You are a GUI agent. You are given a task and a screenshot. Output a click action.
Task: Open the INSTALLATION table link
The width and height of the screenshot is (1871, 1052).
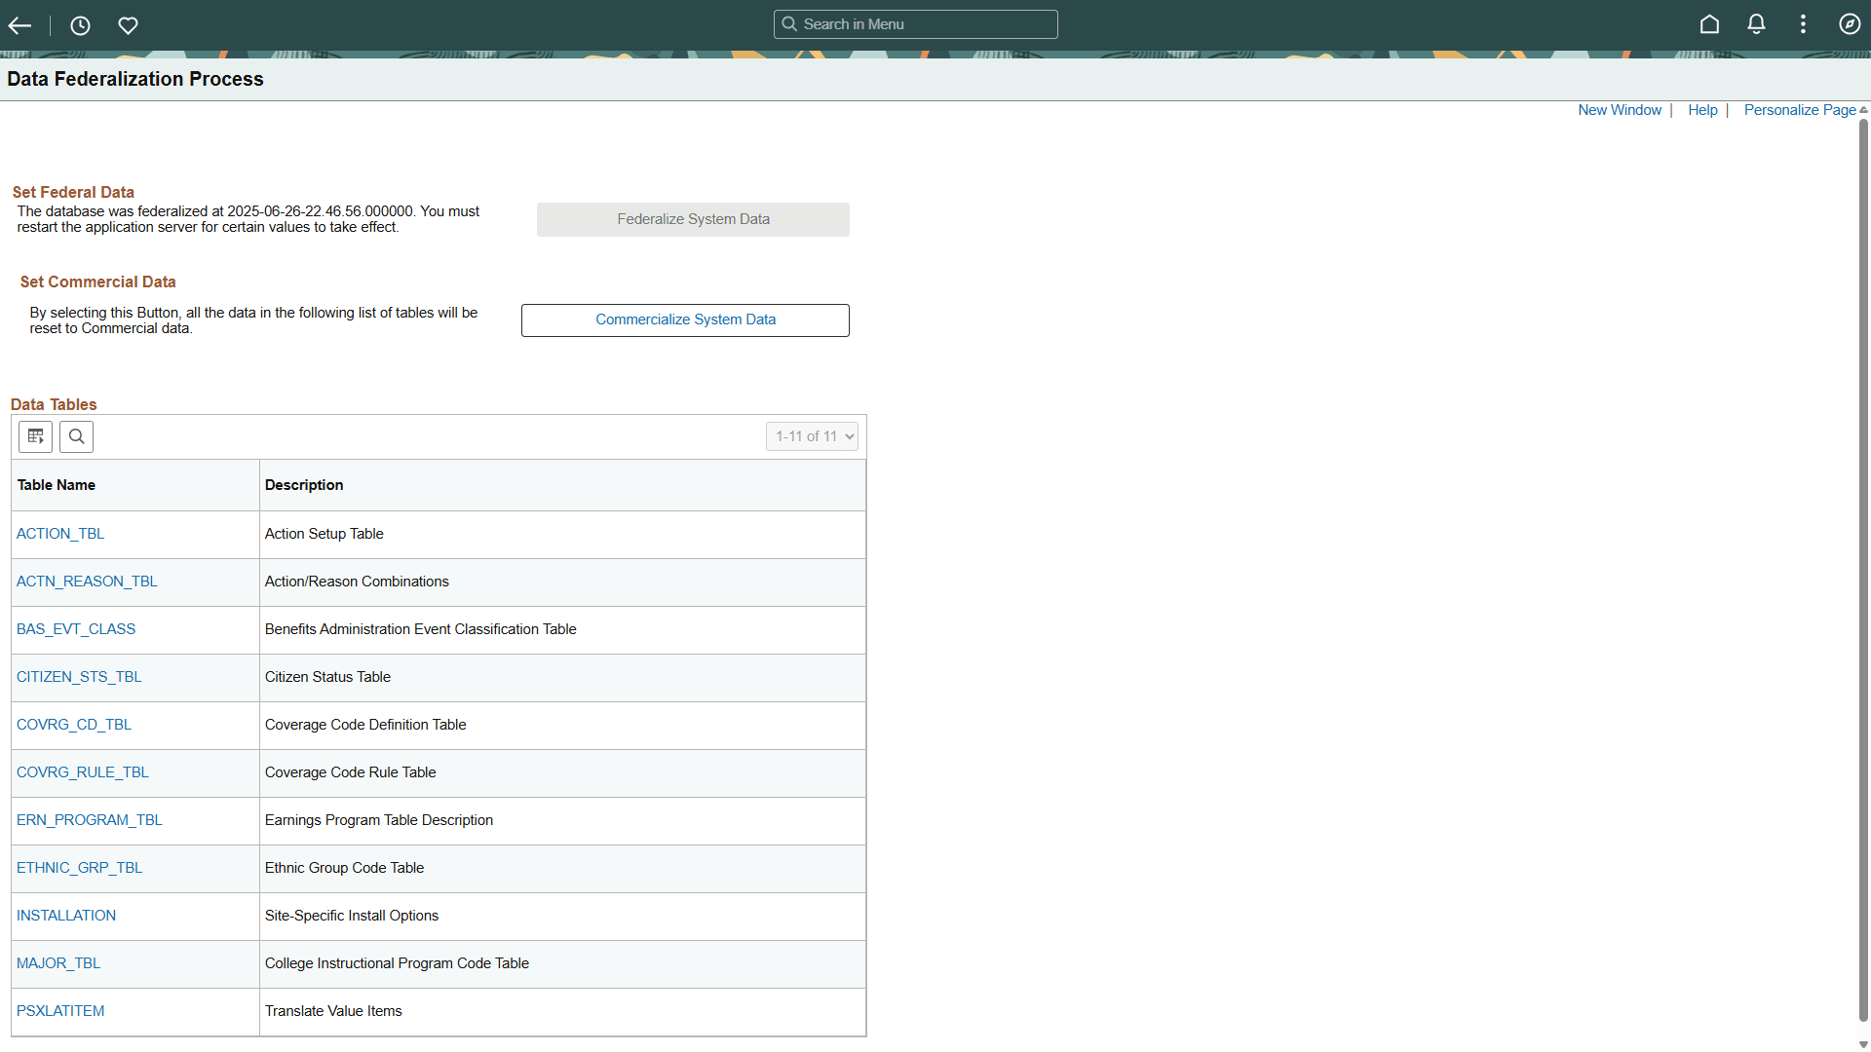[66, 916]
